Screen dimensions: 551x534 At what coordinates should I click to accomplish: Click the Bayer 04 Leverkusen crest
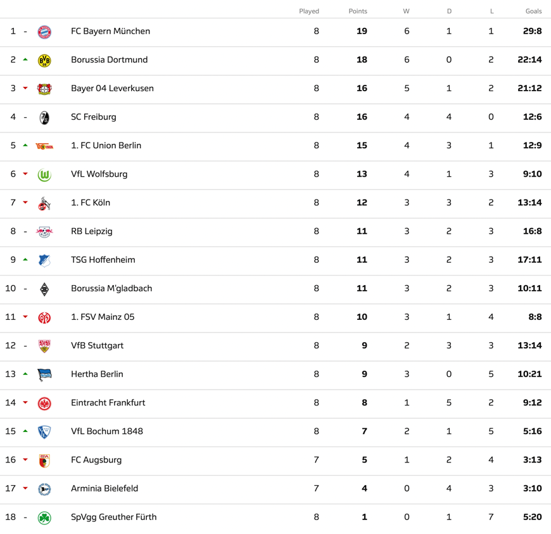[44, 89]
